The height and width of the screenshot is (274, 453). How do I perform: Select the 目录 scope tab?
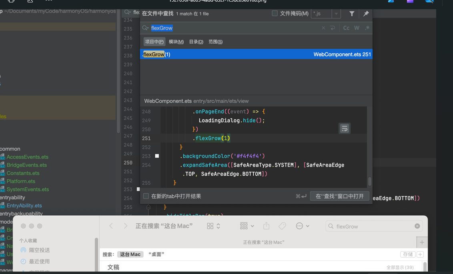[196, 42]
